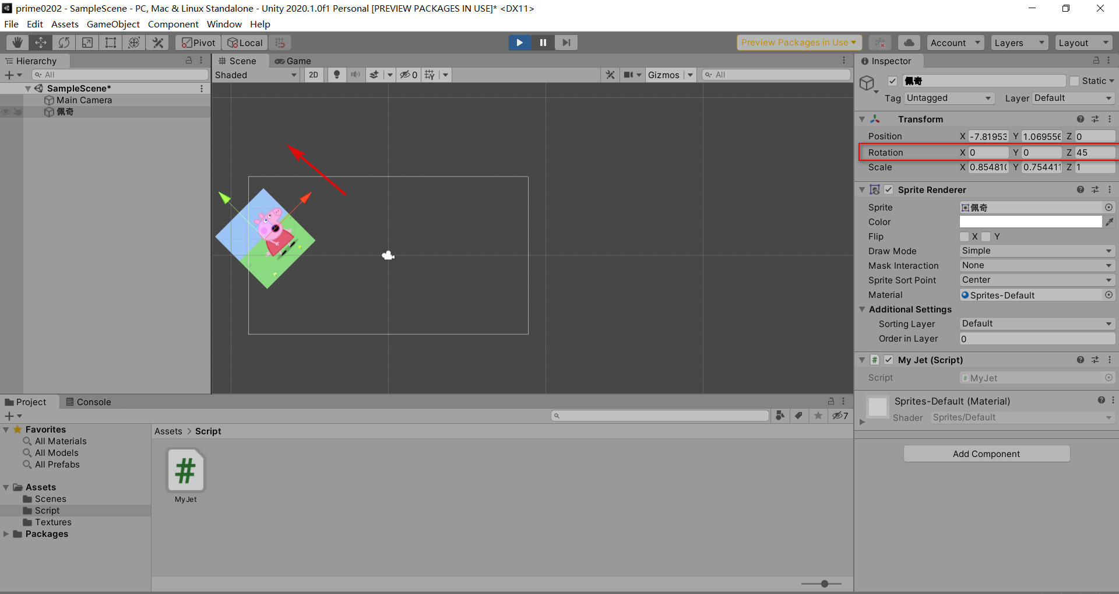
Task: Open Account dropdown button
Action: point(955,43)
